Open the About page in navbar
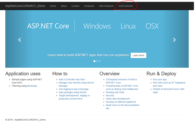The width and height of the screenshot is (195, 125). click(x=64, y=6)
